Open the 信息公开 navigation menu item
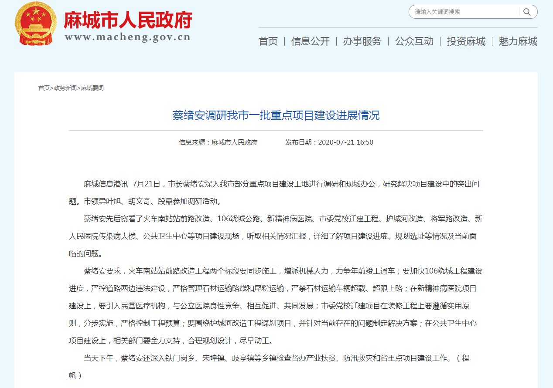This screenshot has width=553, height=388. pos(310,41)
